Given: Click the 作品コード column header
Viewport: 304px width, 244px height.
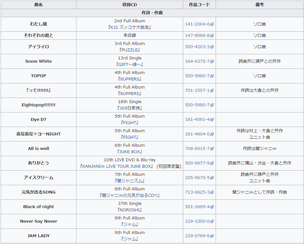Looking at the screenshot, I should coord(199,5).
